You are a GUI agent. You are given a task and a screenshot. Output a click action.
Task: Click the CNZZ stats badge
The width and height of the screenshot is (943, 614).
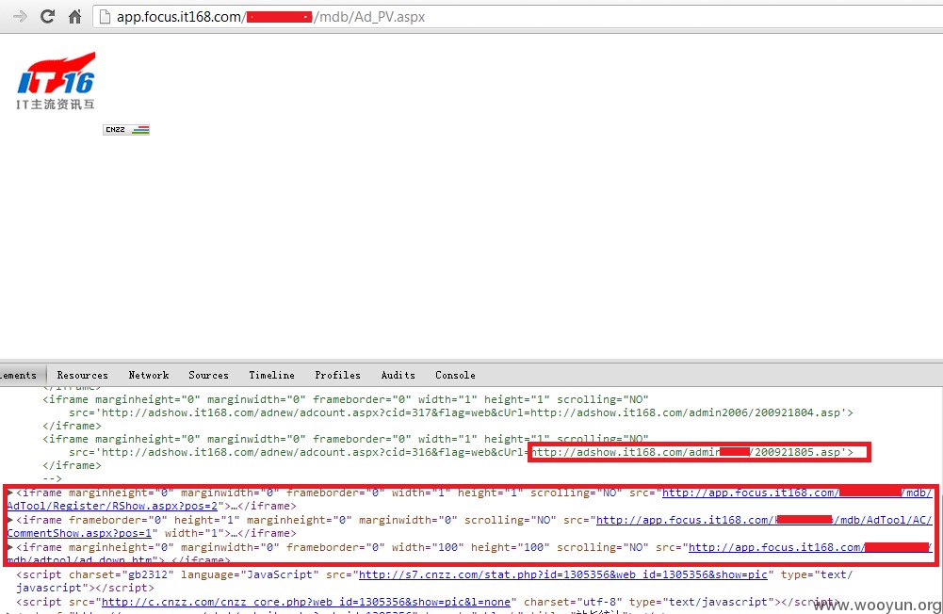(126, 129)
